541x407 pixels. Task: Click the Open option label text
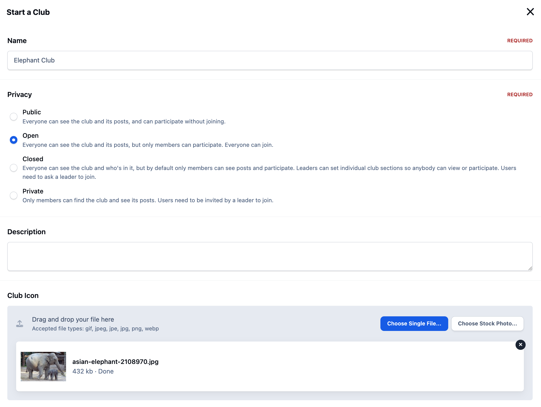click(31, 135)
